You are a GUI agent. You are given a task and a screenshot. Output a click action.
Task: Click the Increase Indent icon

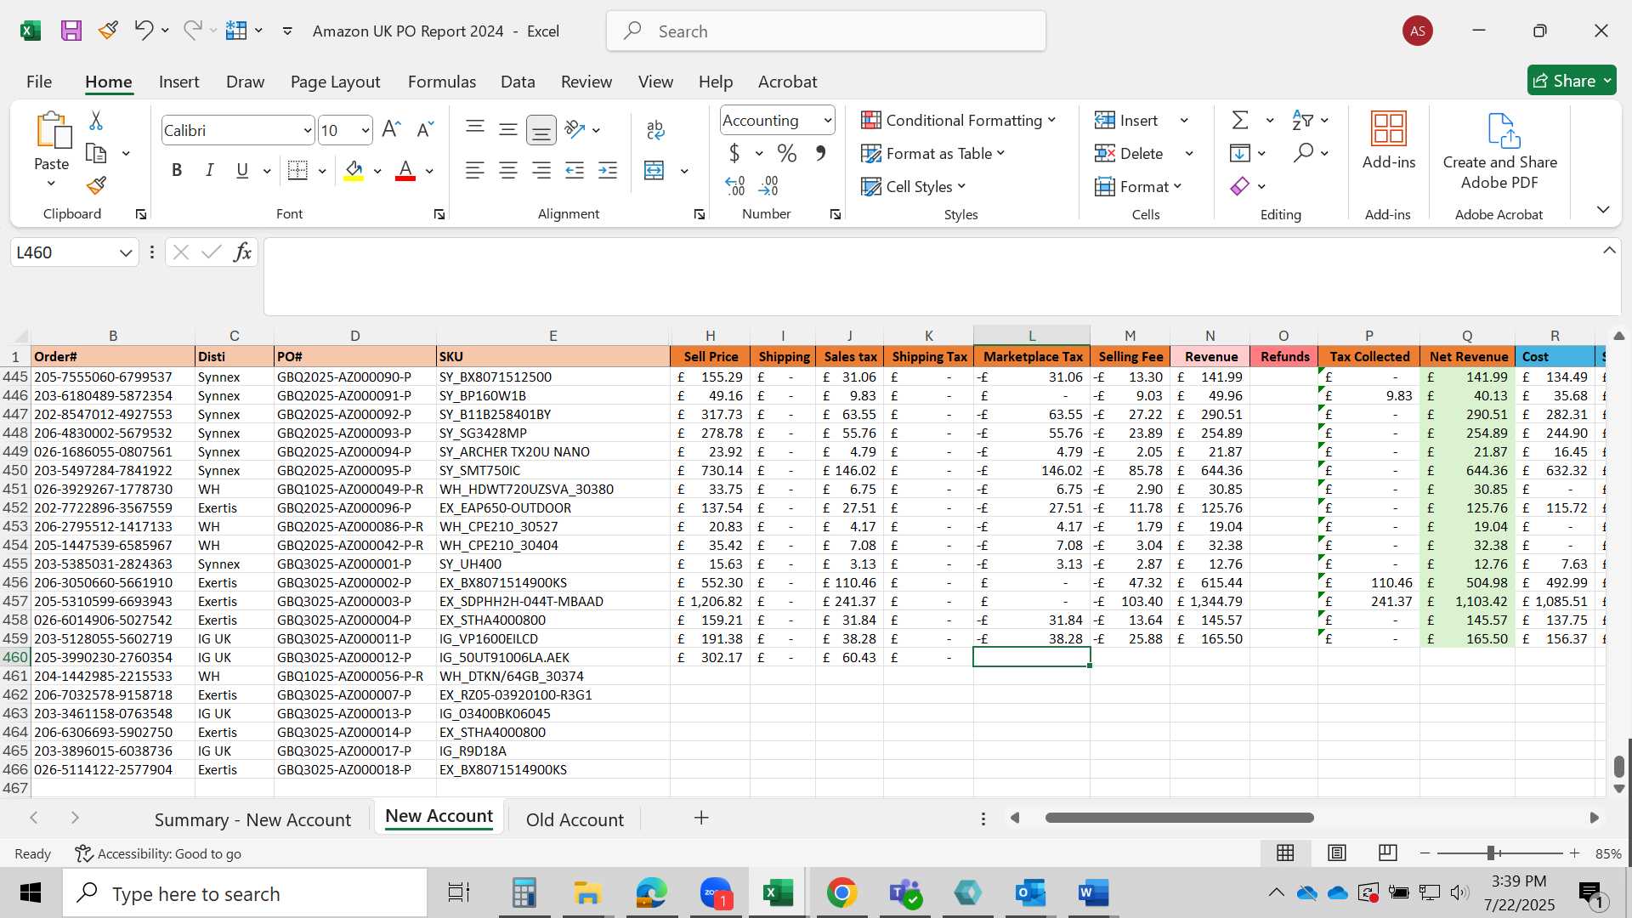coord(608,171)
